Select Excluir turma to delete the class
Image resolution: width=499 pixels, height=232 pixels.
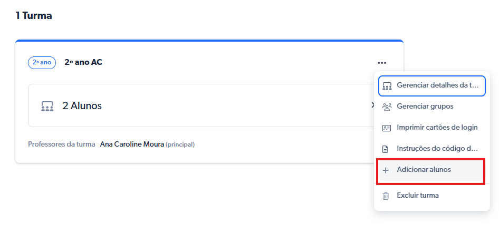click(417, 196)
